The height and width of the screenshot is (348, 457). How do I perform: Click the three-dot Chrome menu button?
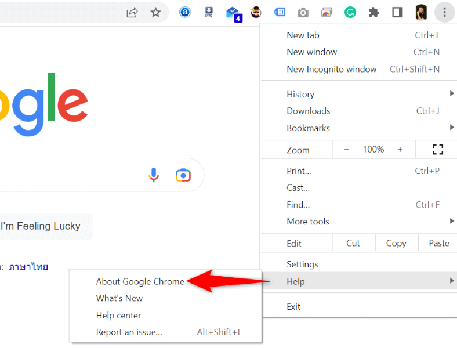pos(444,12)
